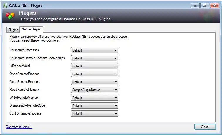Expand the WriteRemoteMemory dropdown

click(x=95, y=98)
